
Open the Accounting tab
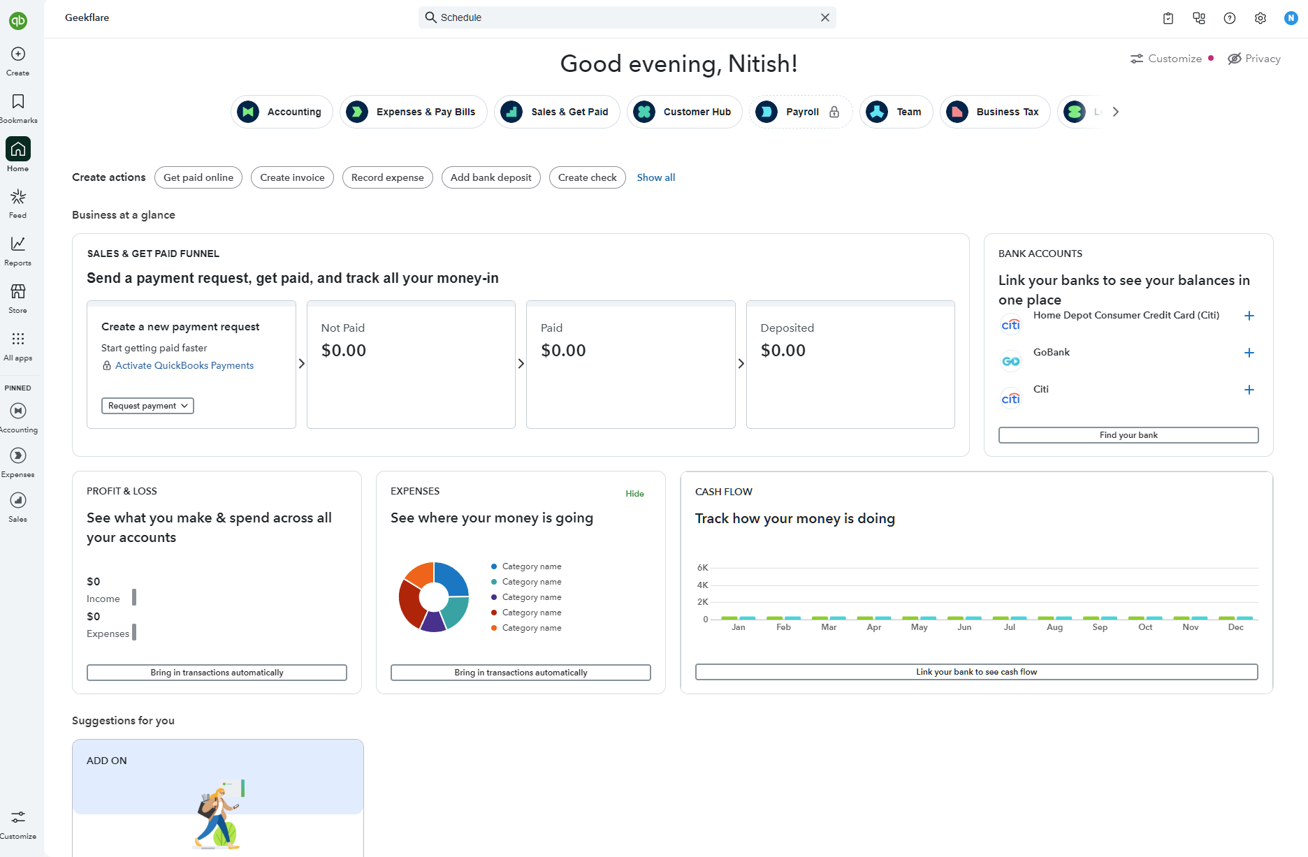point(282,112)
